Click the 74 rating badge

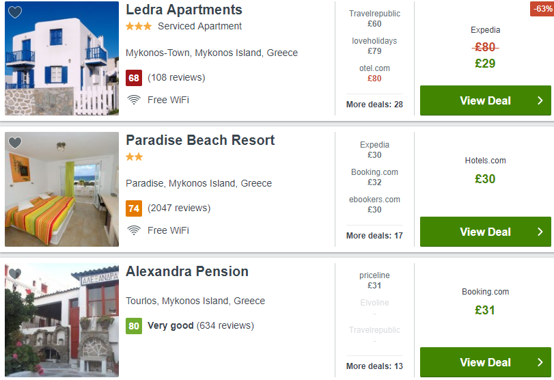coord(134,208)
